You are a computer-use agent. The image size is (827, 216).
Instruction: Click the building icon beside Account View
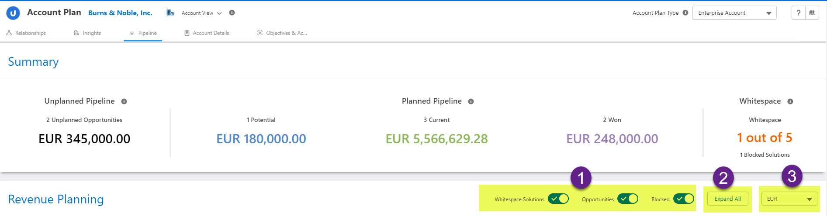tap(170, 13)
